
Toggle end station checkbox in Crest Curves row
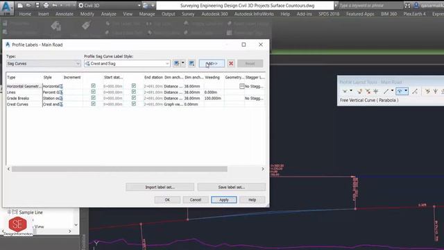(134, 103)
